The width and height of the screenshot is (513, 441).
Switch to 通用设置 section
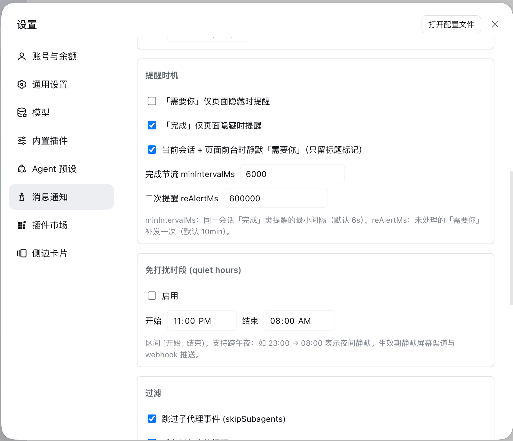coord(61,85)
